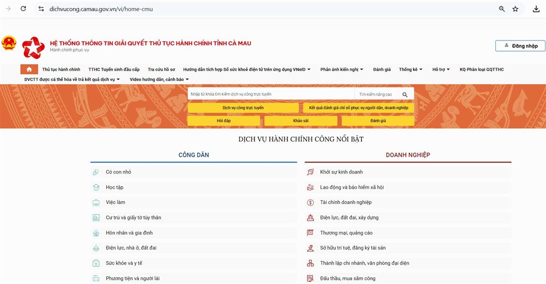Expand Video hướng dẫn, cảnh báo menu
This screenshot has height=284, width=546.
pos(159,79)
